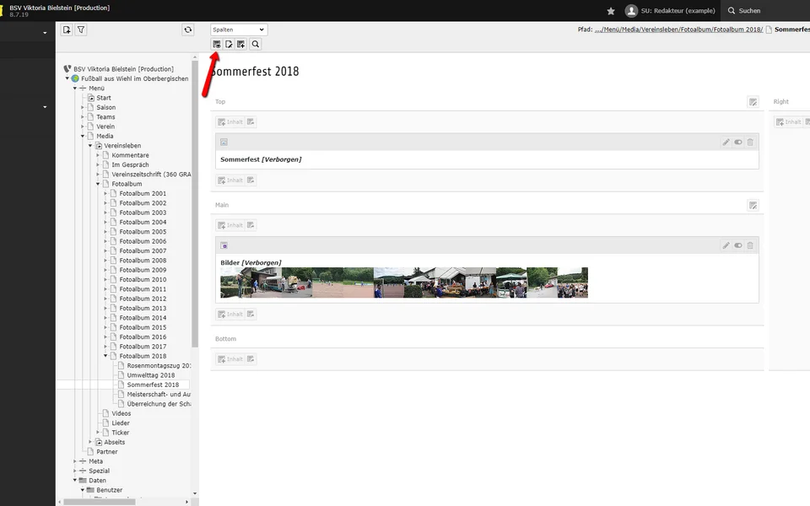The width and height of the screenshot is (810, 506).
Task: Edit the Sommerfest content element with pencil
Action: [726, 142]
